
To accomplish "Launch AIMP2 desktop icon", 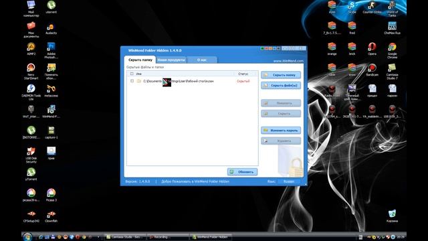I will pyautogui.click(x=31, y=49).
